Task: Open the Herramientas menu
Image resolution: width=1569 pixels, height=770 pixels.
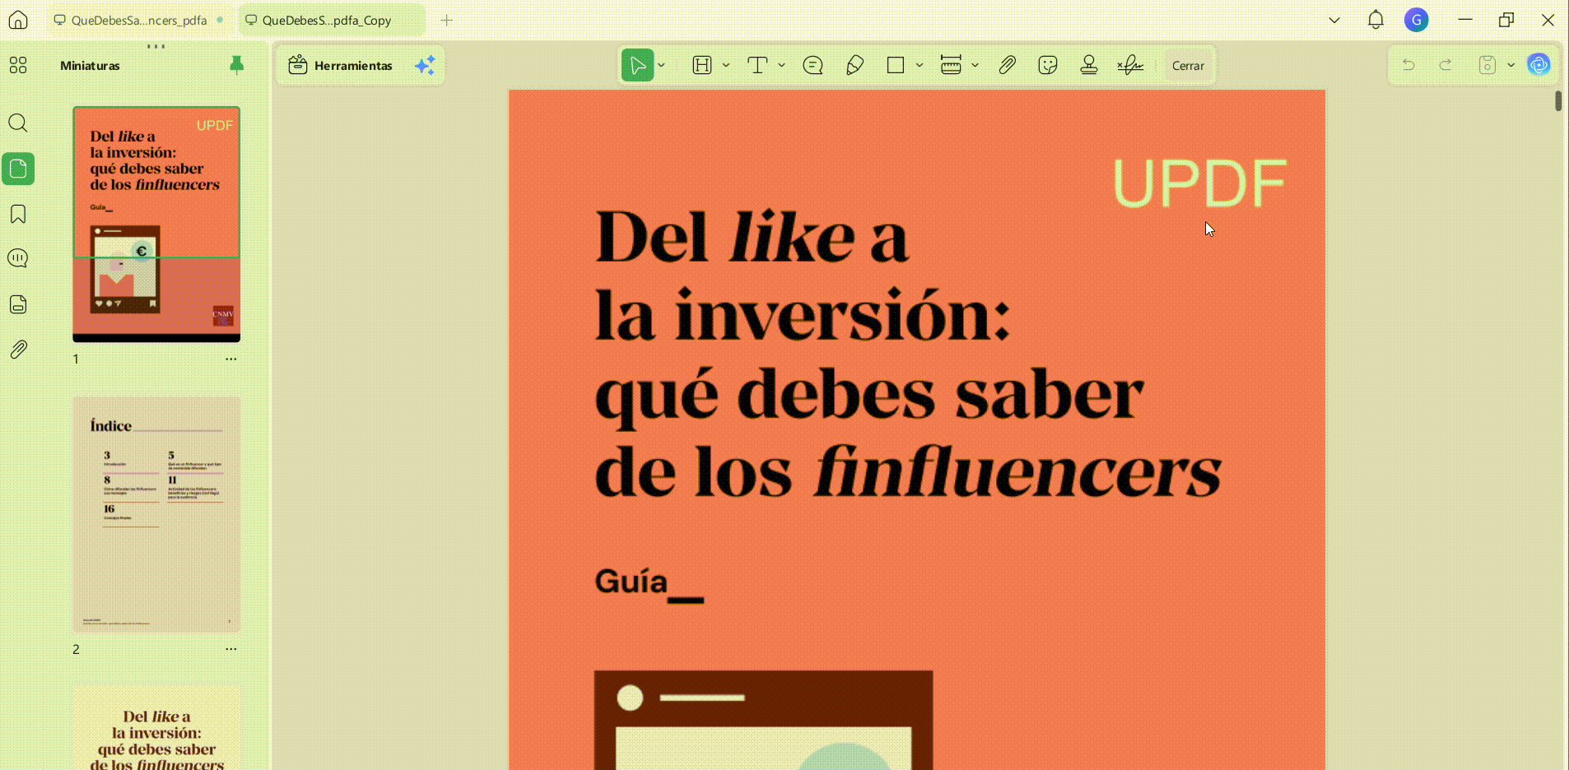Action: [x=341, y=65]
